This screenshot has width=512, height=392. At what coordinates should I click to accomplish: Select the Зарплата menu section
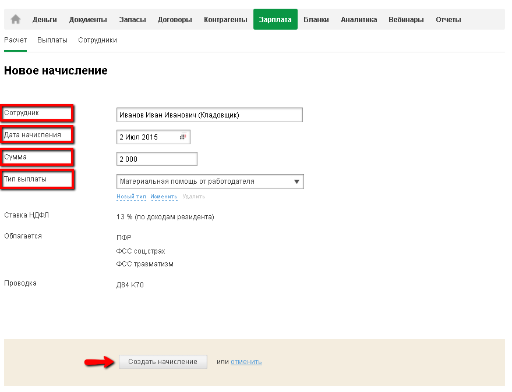pos(276,19)
